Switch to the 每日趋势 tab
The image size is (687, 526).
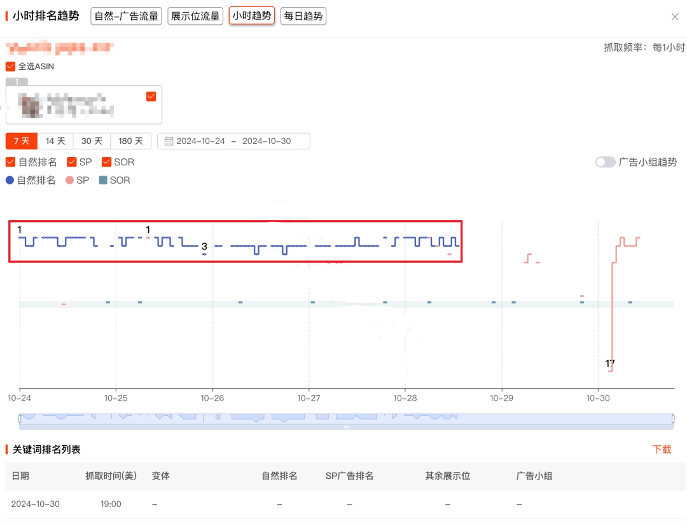(303, 16)
